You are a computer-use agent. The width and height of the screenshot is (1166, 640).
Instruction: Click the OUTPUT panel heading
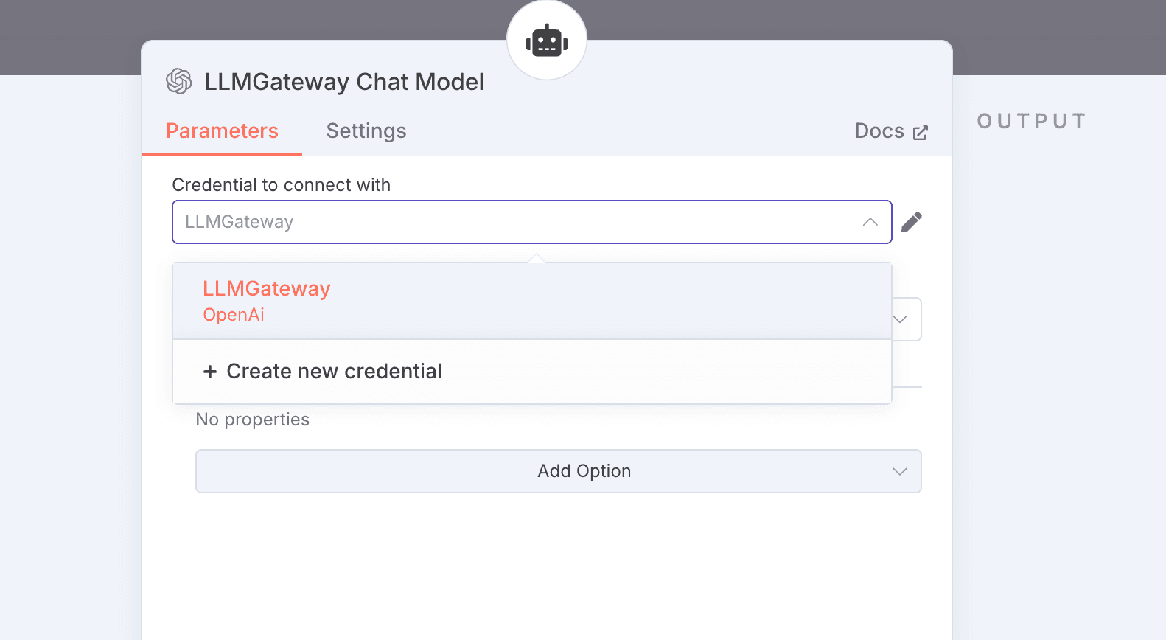point(1031,121)
